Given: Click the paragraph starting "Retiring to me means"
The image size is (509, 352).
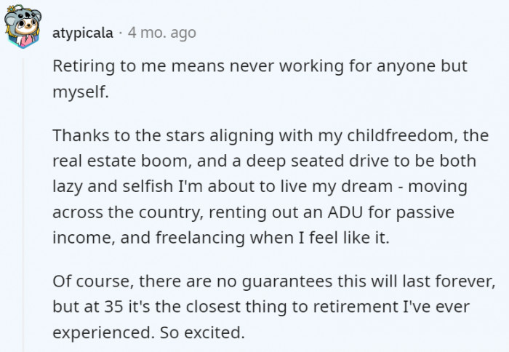Looking at the screenshot, I should tap(260, 79).
